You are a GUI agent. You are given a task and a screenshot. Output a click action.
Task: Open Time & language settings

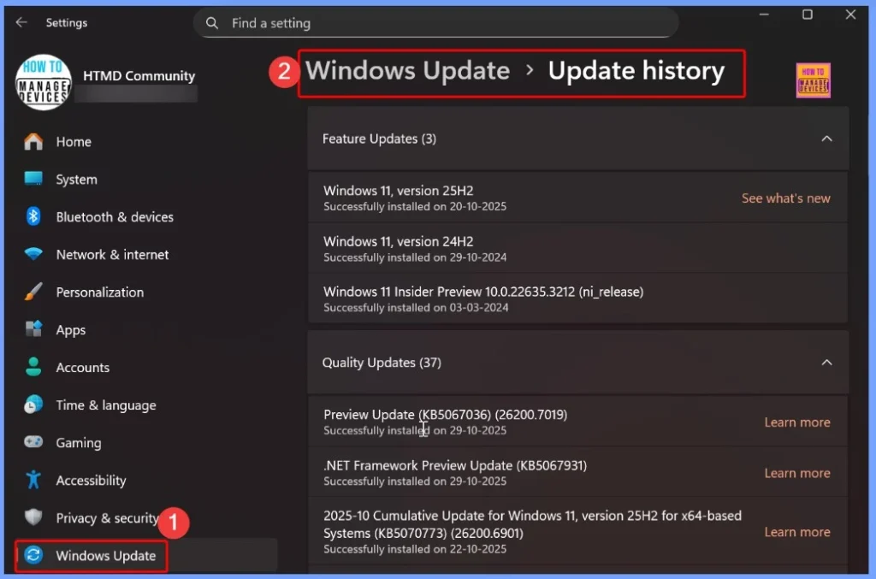[x=105, y=405]
